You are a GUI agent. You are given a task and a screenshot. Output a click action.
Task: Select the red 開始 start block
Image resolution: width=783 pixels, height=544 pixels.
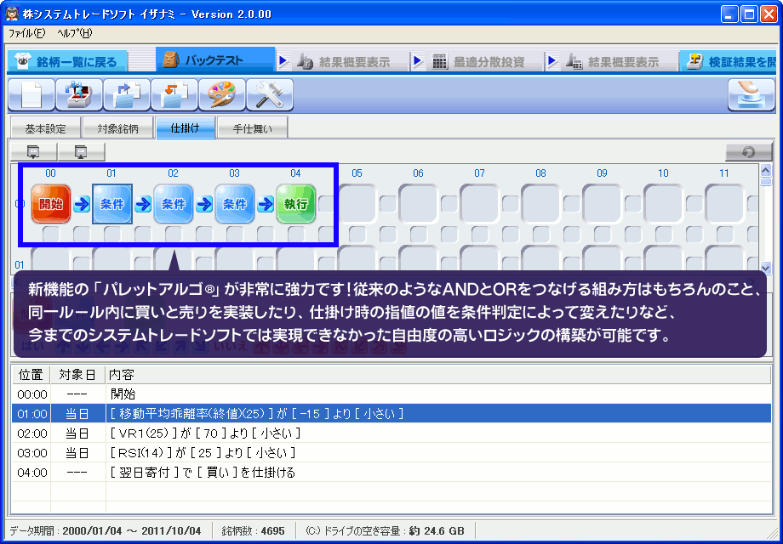point(51,204)
